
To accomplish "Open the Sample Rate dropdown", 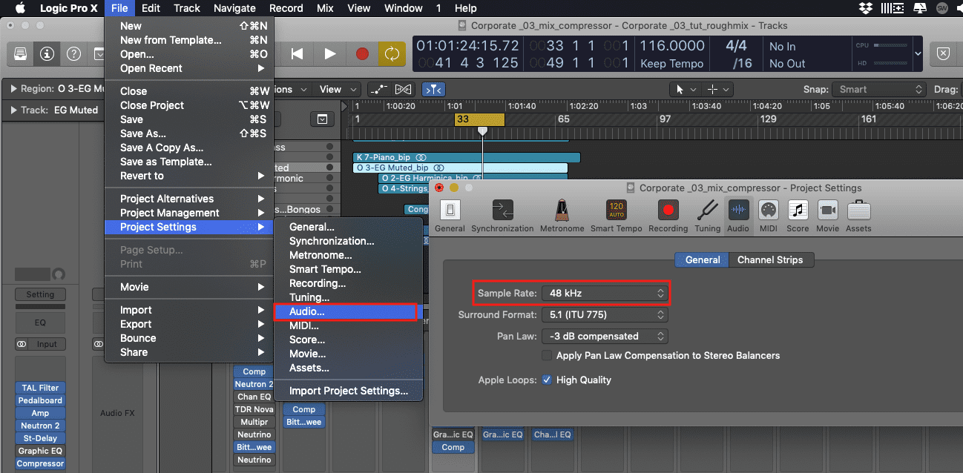I will pos(605,293).
